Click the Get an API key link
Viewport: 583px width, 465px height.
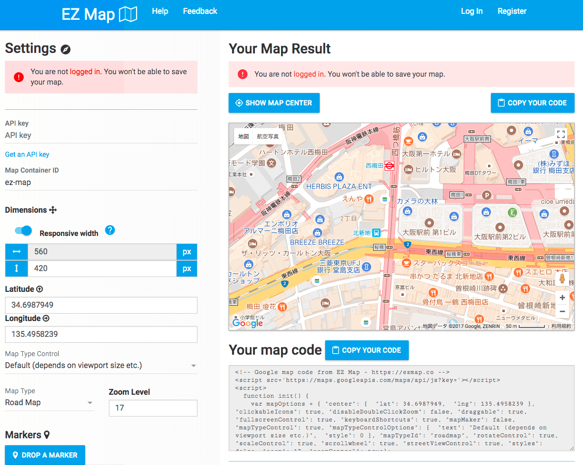[27, 154]
